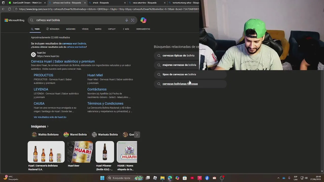Expand the MÁS dropdown menu
The image size is (324, 182).
tap(126, 29)
